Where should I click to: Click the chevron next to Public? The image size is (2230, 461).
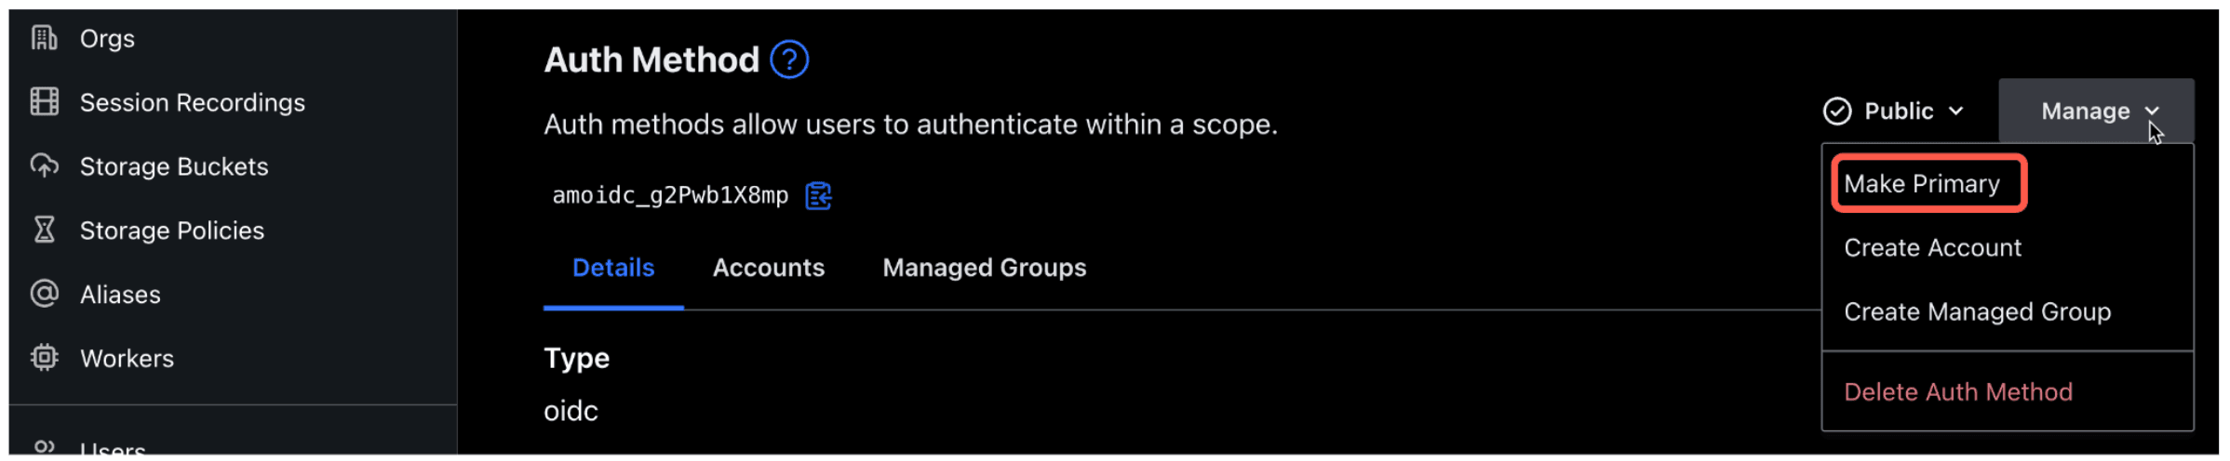point(1956,112)
